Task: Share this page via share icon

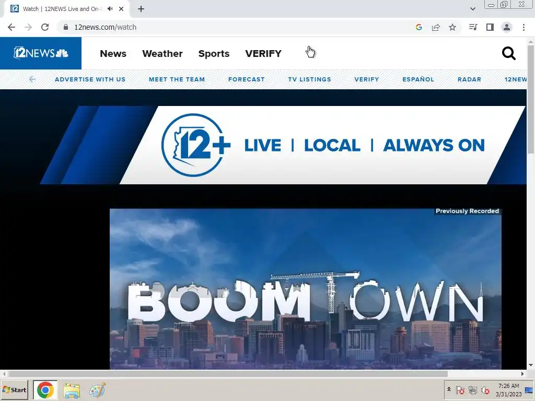Action: [x=436, y=27]
